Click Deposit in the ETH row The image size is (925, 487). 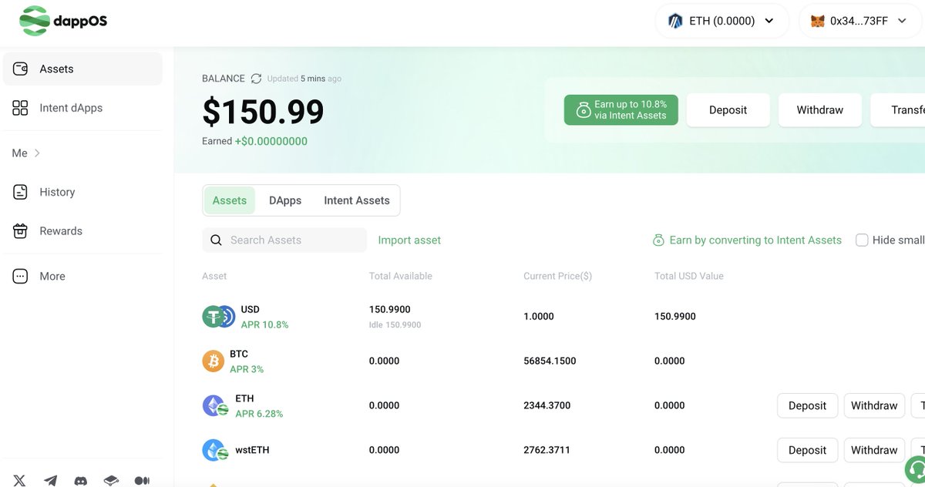(x=807, y=405)
